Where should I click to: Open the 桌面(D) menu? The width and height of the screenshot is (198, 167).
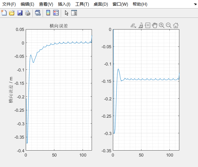pos(101,4)
